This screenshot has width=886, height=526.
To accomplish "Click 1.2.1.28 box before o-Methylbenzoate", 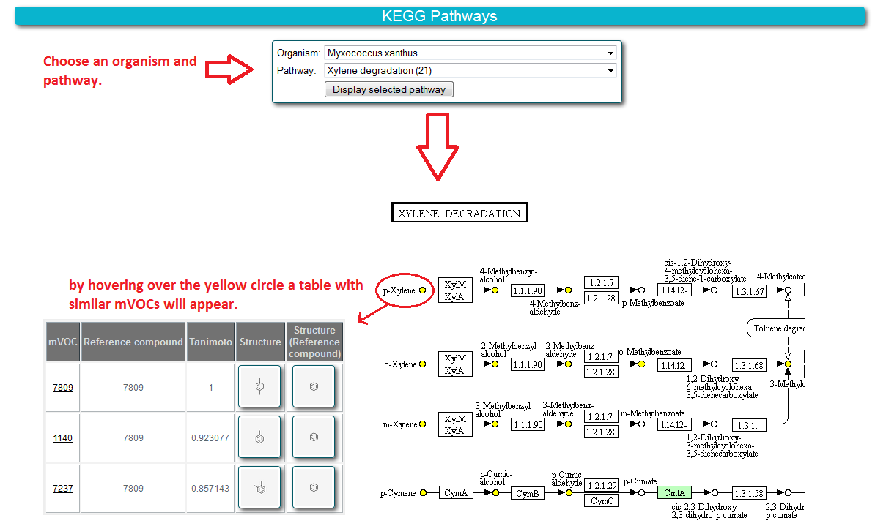I will point(602,372).
